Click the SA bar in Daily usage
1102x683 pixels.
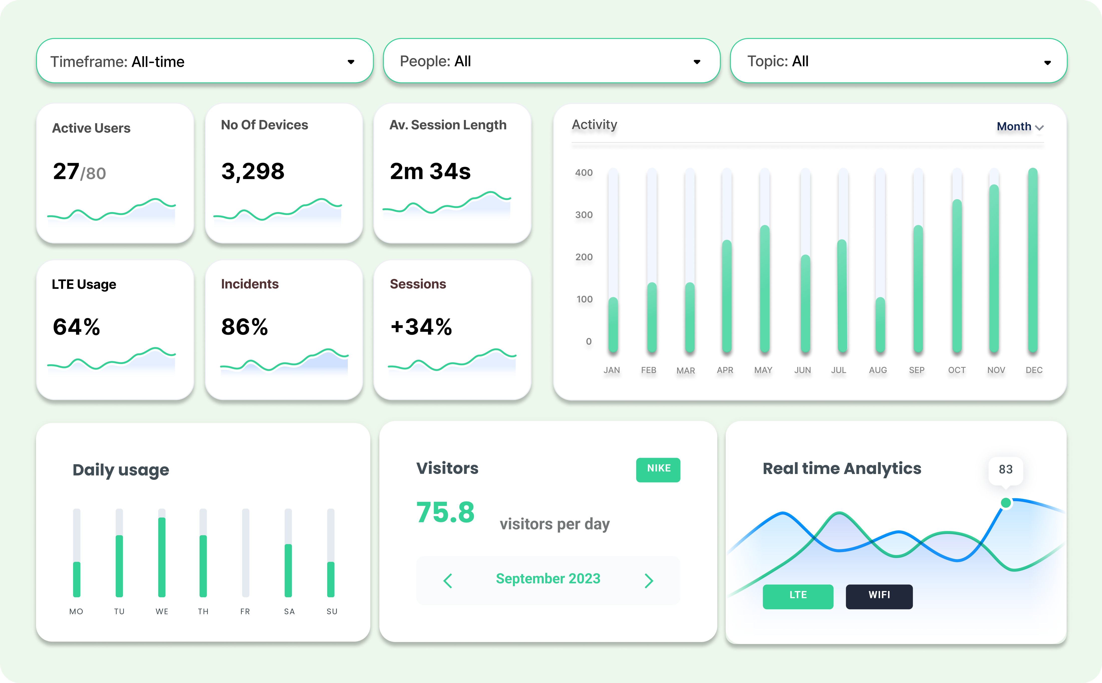(288, 570)
